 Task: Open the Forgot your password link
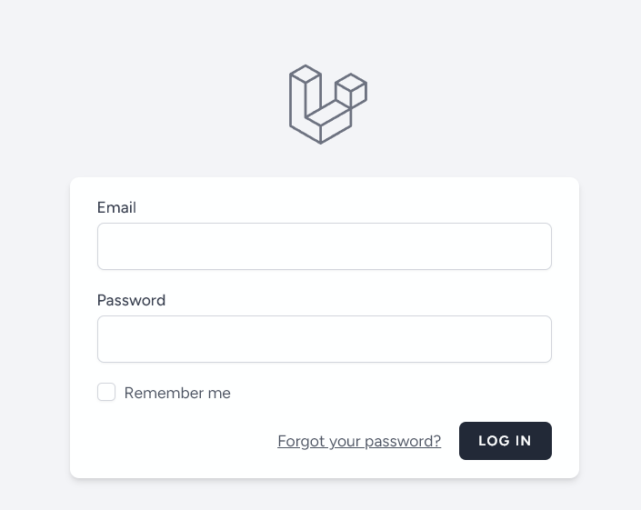coord(359,441)
